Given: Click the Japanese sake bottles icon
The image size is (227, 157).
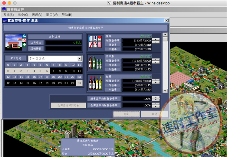Looking at the screenshot, I should [x=95, y=62].
